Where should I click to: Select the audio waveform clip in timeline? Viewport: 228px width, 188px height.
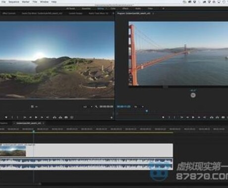point(86,164)
